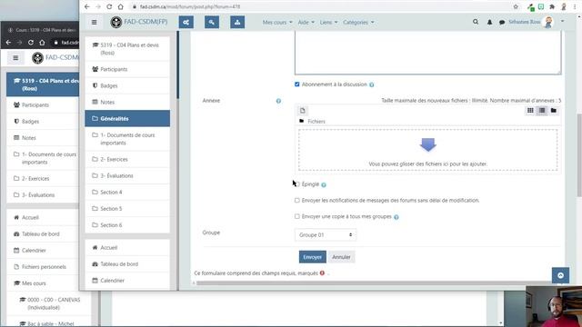Switch file view to icons grid

pyautogui.click(x=530, y=111)
